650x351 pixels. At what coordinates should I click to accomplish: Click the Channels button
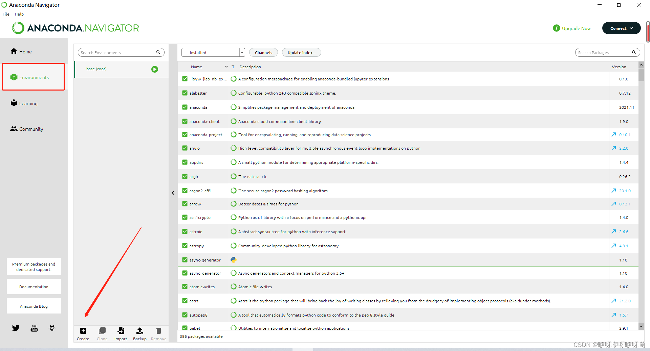[x=263, y=52]
